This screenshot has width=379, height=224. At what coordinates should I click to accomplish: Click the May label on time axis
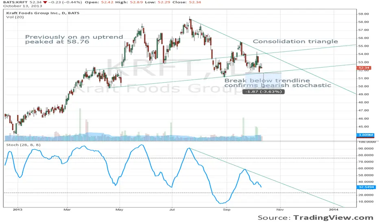point(119,209)
